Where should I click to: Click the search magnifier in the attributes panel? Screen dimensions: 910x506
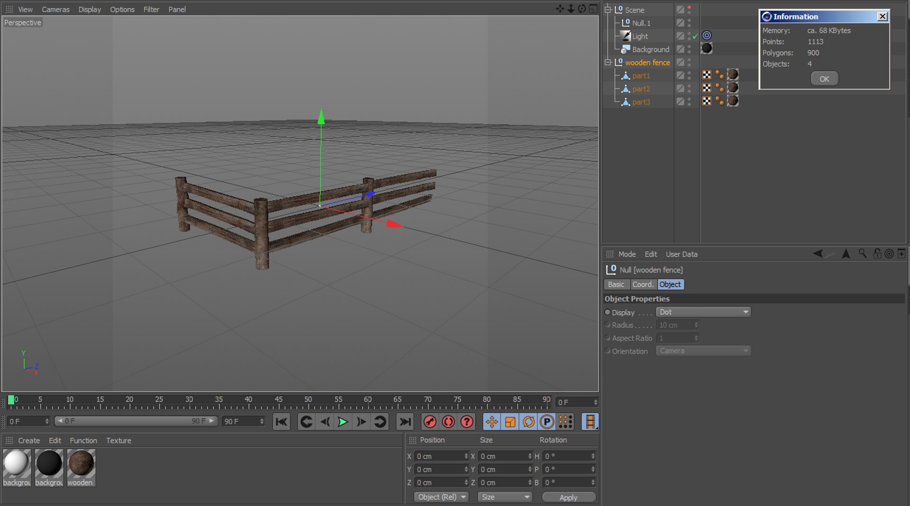pos(862,254)
